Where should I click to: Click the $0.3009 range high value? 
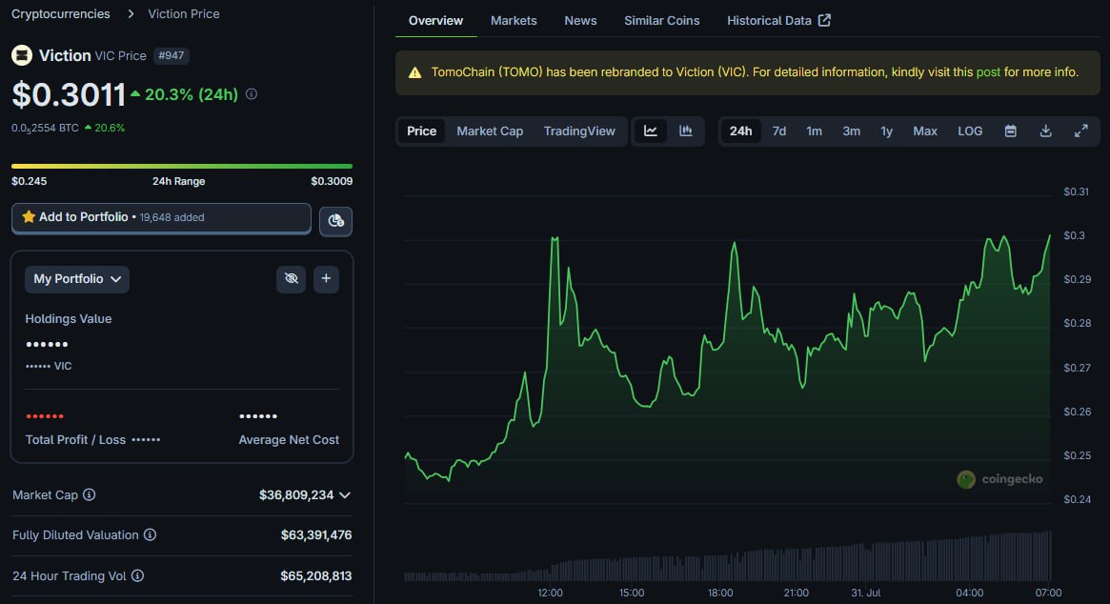pyautogui.click(x=332, y=181)
